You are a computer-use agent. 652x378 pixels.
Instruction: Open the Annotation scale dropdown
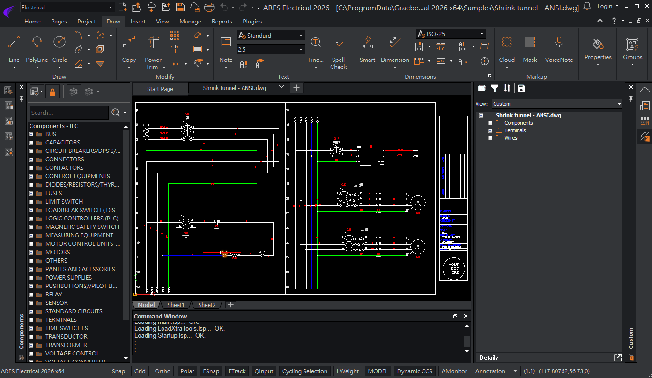click(x=496, y=371)
